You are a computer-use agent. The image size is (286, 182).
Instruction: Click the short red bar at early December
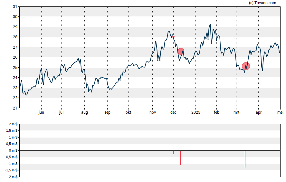coord(173,152)
